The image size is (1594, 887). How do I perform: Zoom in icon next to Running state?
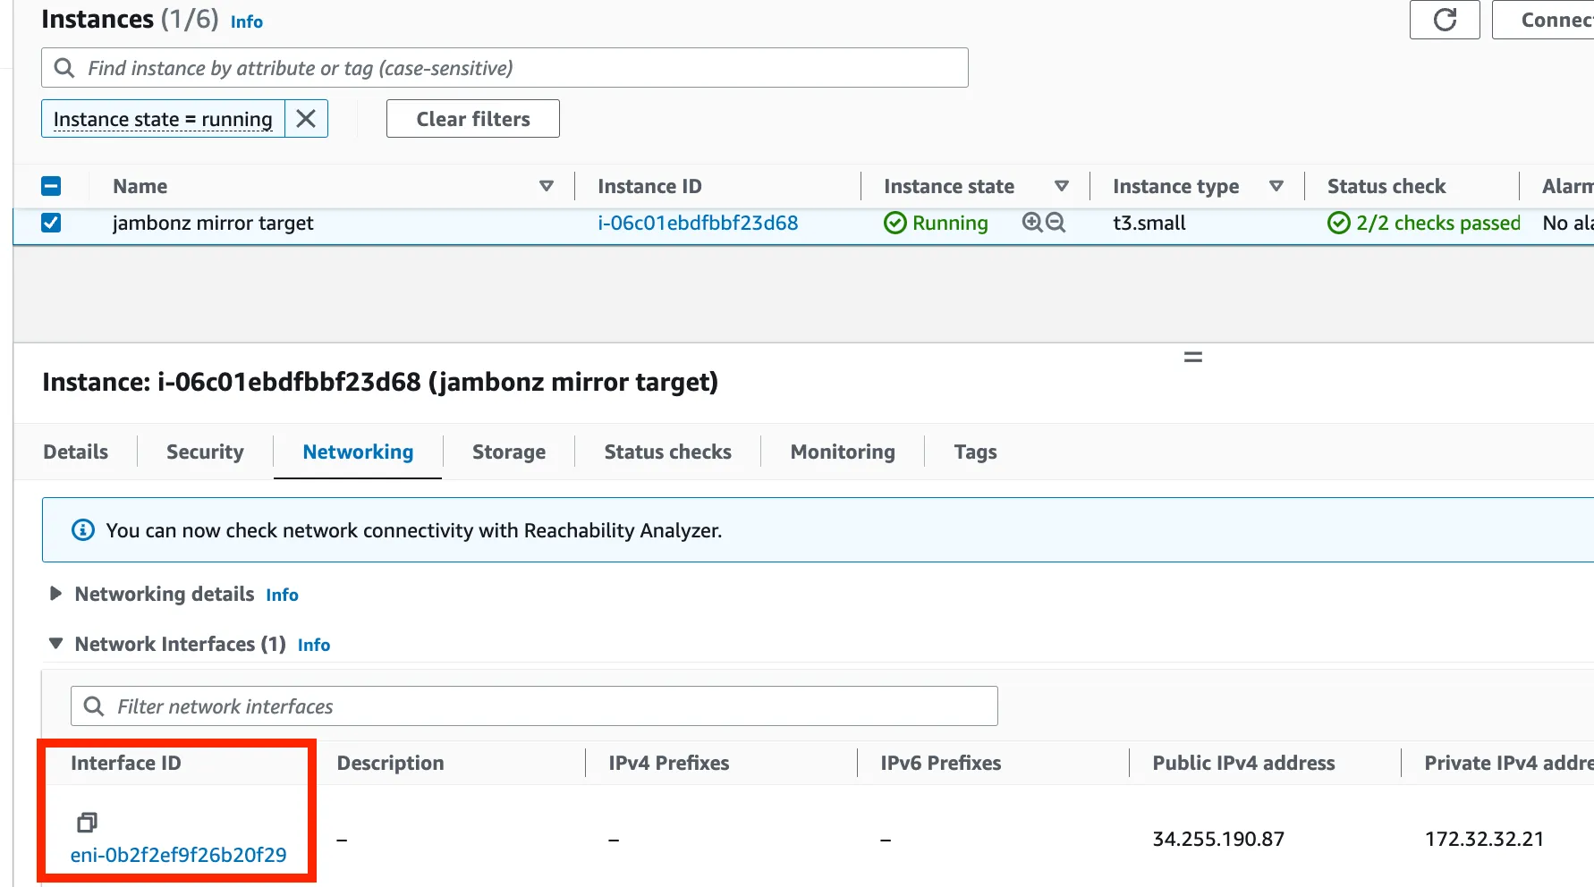pyautogui.click(x=1032, y=223)
